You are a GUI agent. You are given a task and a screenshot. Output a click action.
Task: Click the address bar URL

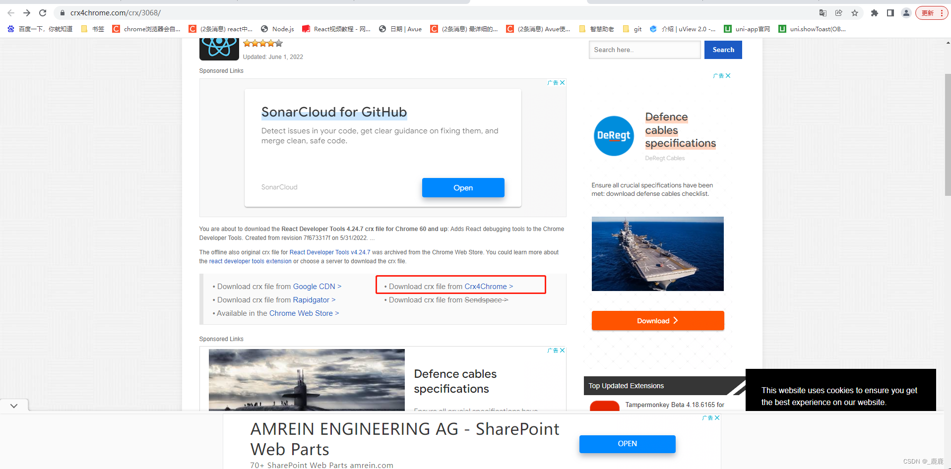[x=115, y=13]
